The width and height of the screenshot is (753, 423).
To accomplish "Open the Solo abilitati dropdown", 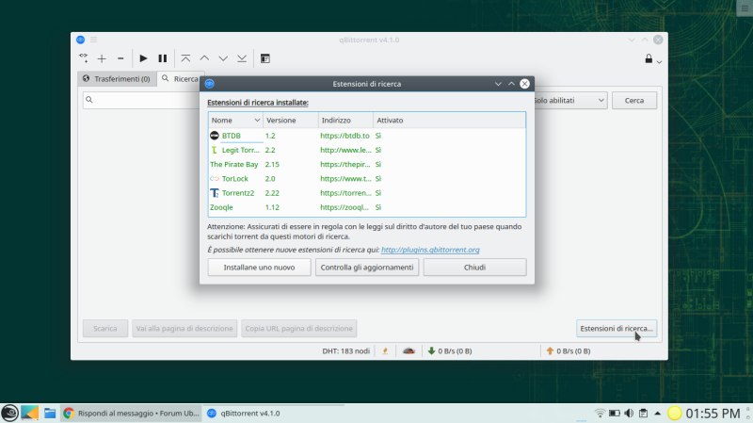I will coord(570,101).
